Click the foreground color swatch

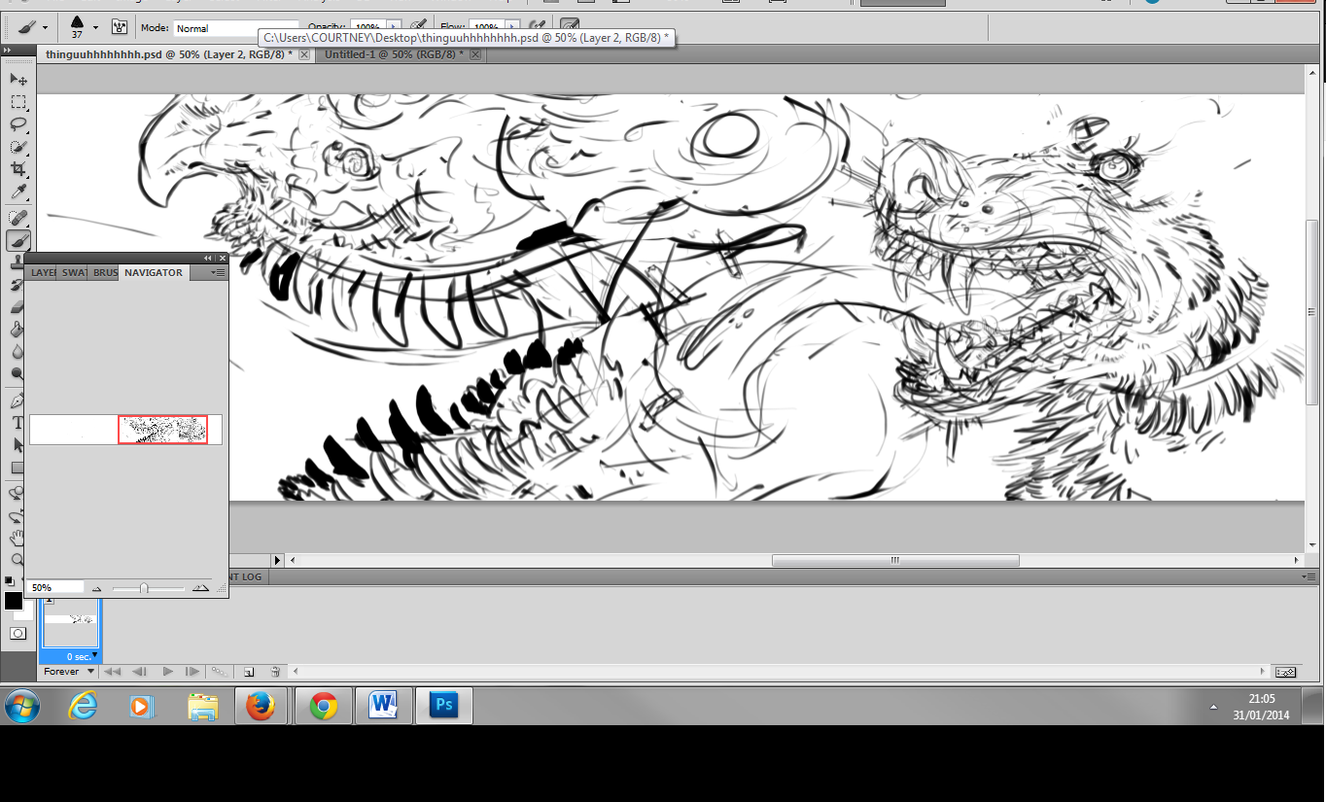[14, 601]
